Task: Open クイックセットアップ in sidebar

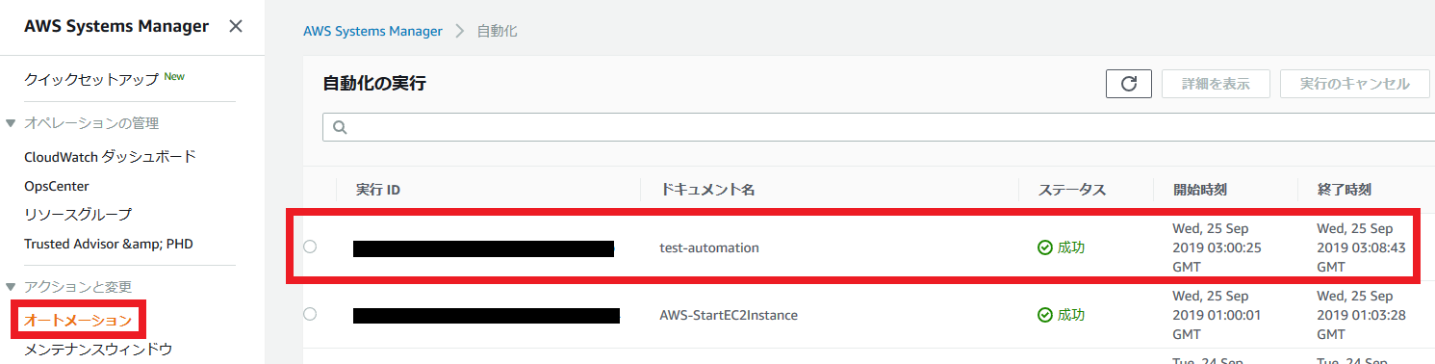Action: pos(91,80)
